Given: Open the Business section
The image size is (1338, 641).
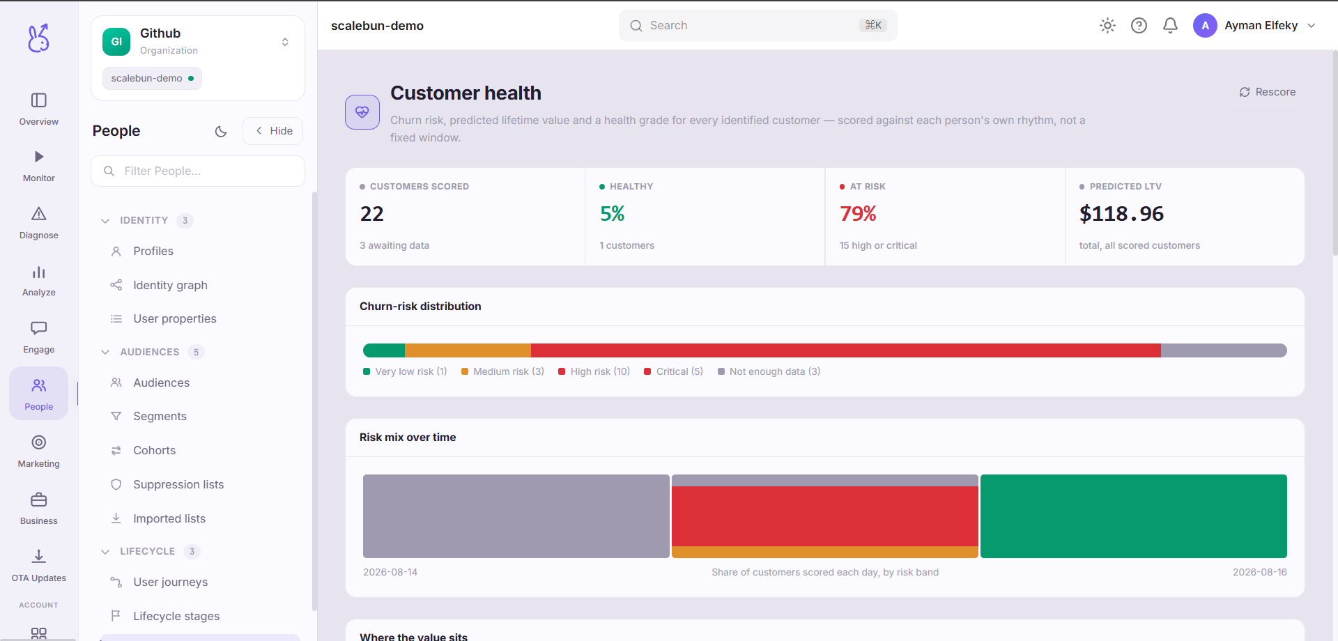Looking at the screenshot, I should 39,509.
